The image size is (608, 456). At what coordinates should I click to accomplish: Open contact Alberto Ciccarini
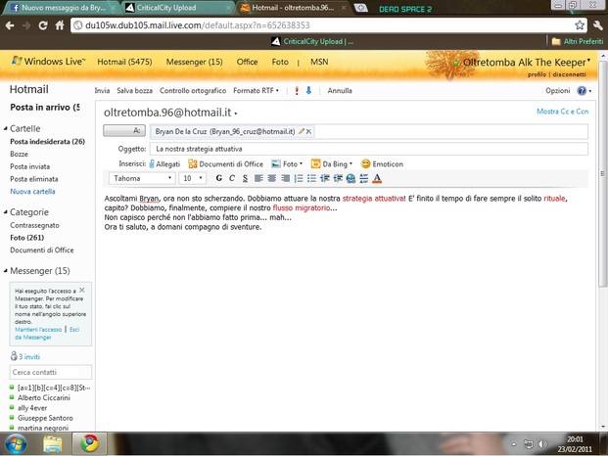44,397
